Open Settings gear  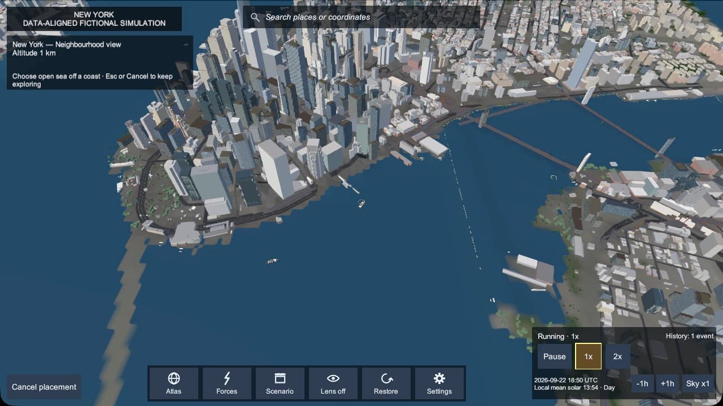coord(439,383)
